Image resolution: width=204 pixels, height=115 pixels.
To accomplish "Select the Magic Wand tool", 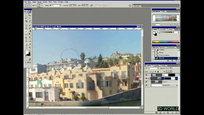I will [30, 18].
